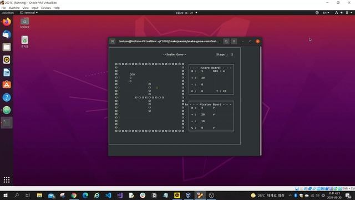Expand the EN input language dropdown
The height and width of the screenshot is (200, 355).
click(326, 13)
